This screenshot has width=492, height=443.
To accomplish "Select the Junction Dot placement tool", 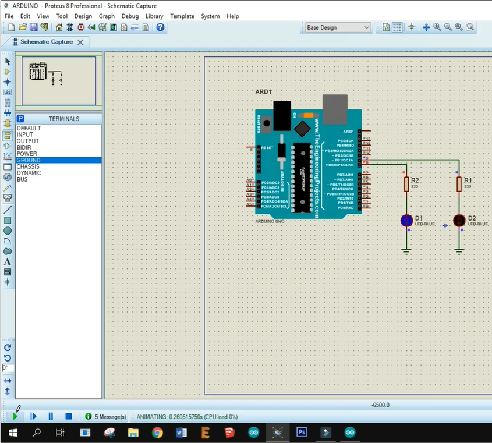I will pos(8,81).
